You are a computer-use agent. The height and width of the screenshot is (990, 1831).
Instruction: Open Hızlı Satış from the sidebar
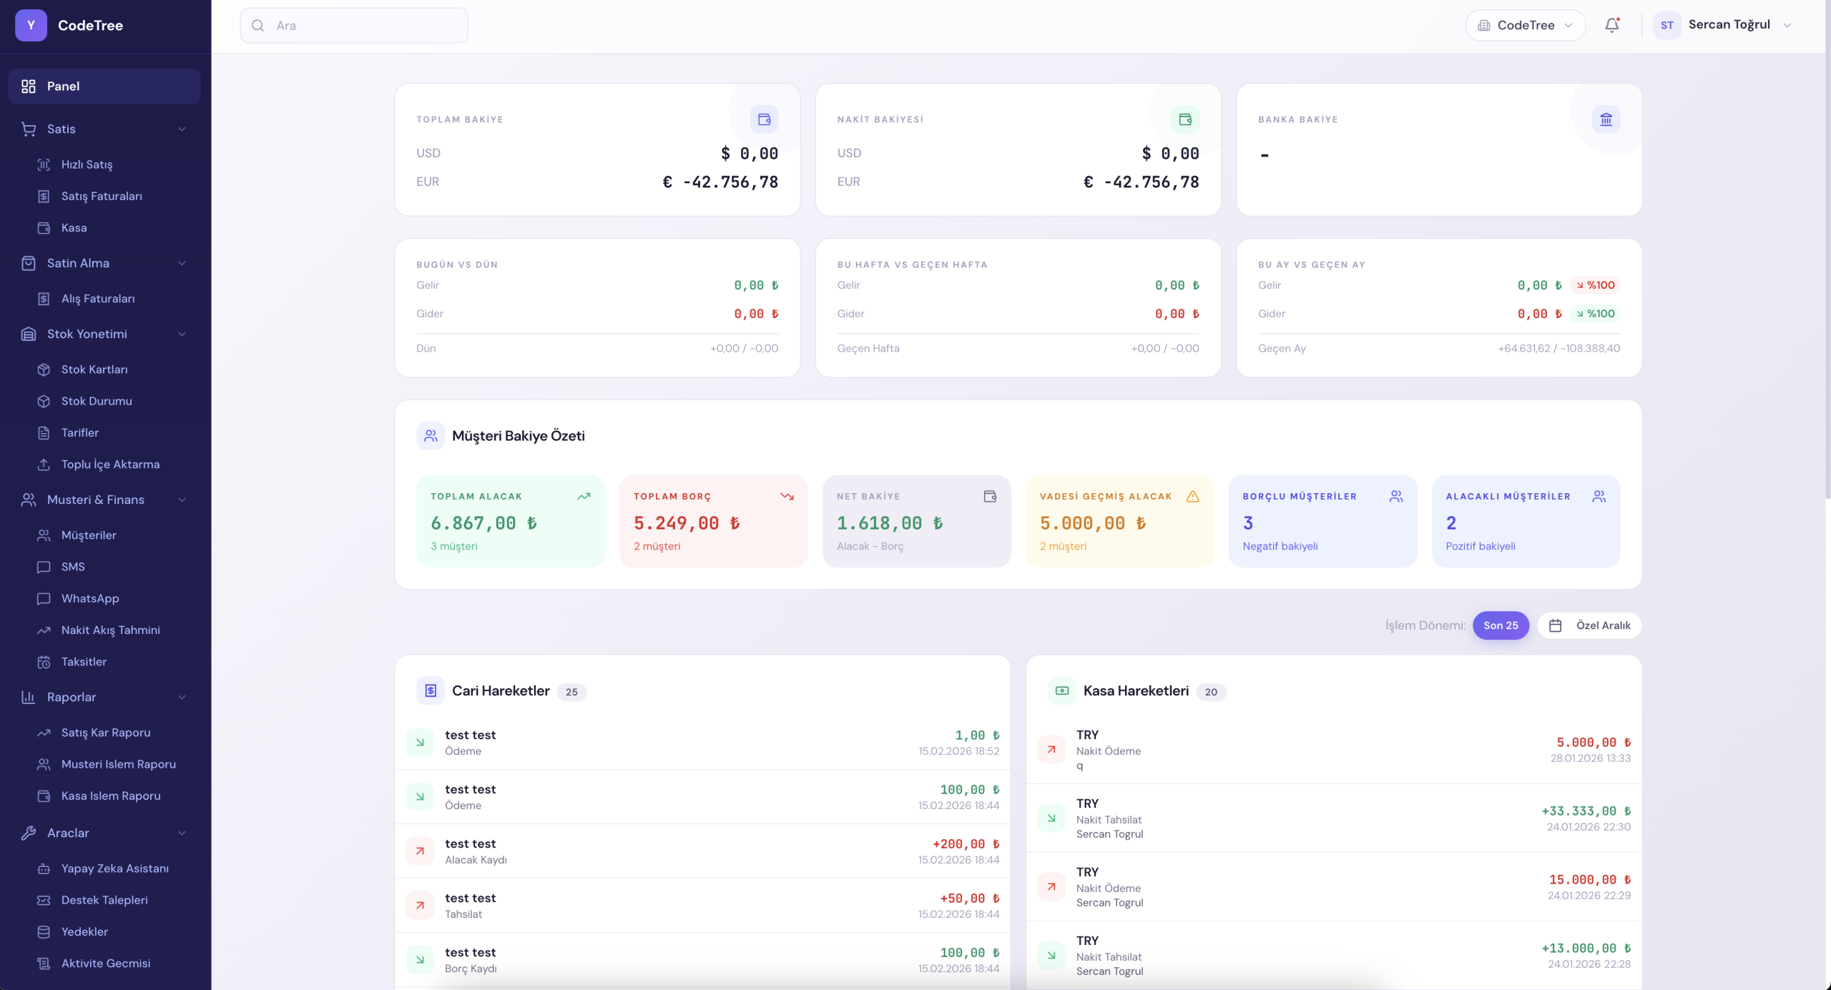[87, 164]
